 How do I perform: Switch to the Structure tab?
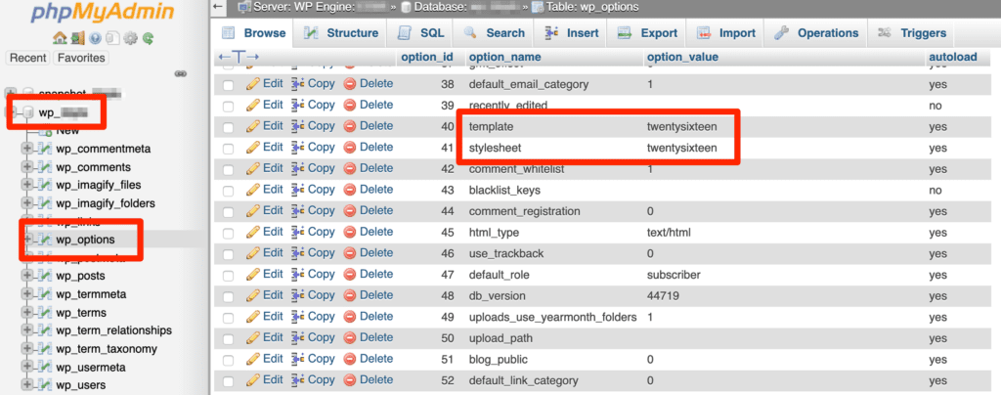[x=341, y=33]
